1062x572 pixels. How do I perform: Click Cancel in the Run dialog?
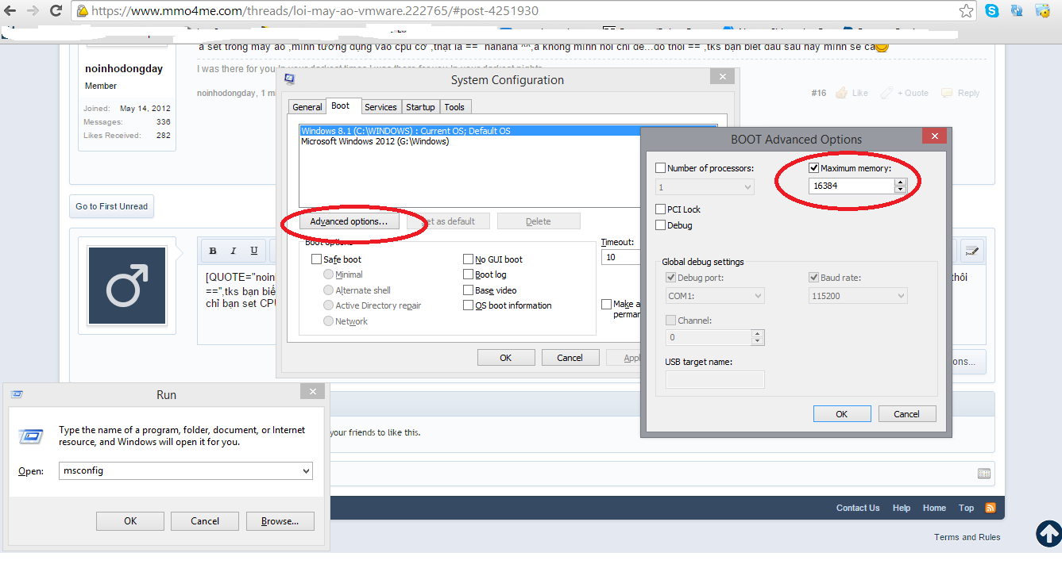pyautogui.click(x=205, y=521)
